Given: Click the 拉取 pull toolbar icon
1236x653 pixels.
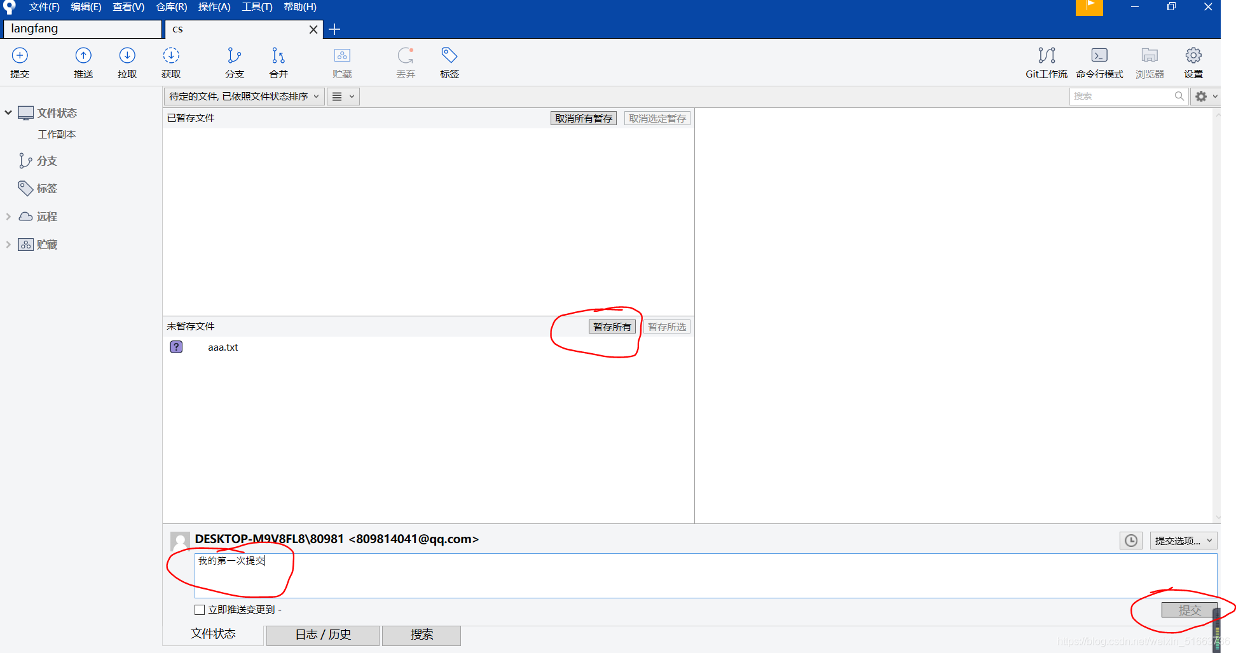Looking at the screenshot, I should click(127, 62).
